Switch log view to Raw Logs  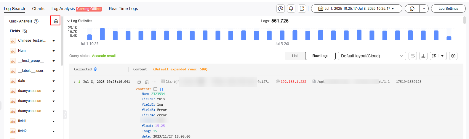pyautogui.click(x=320, y=56)
